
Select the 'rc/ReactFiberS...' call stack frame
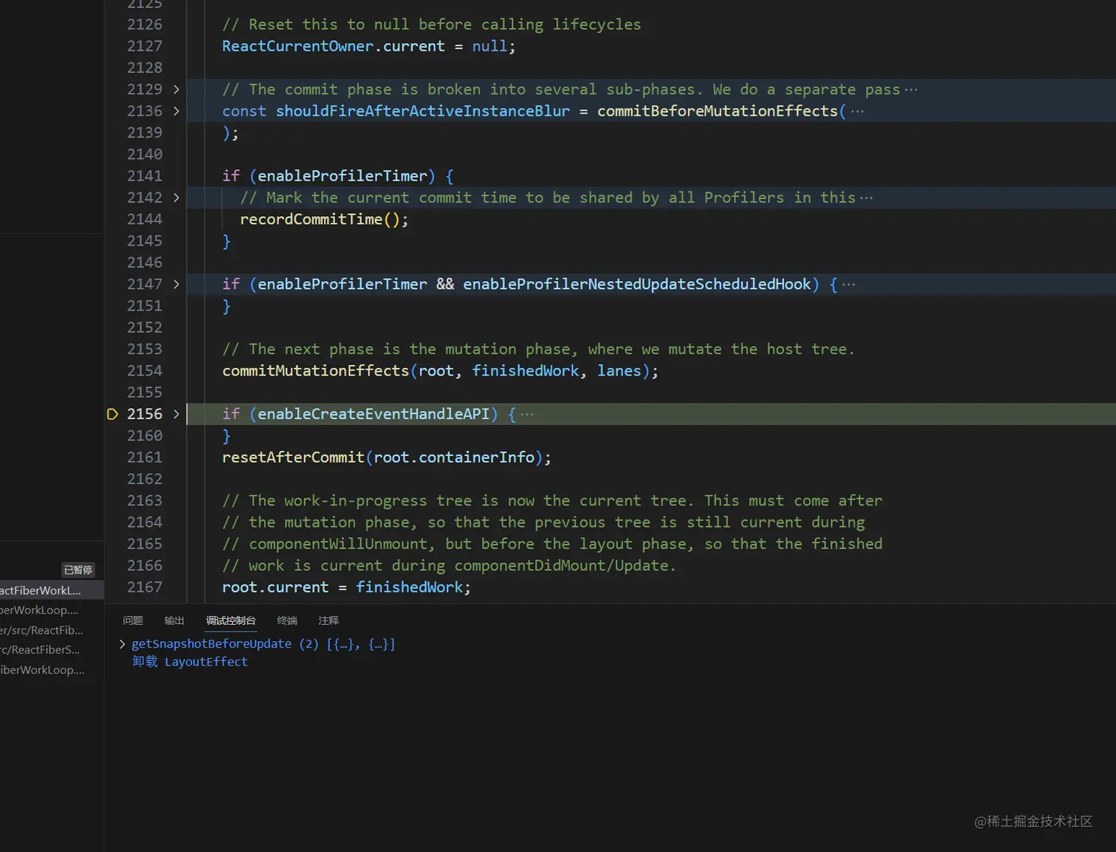[x=52, y=650]
